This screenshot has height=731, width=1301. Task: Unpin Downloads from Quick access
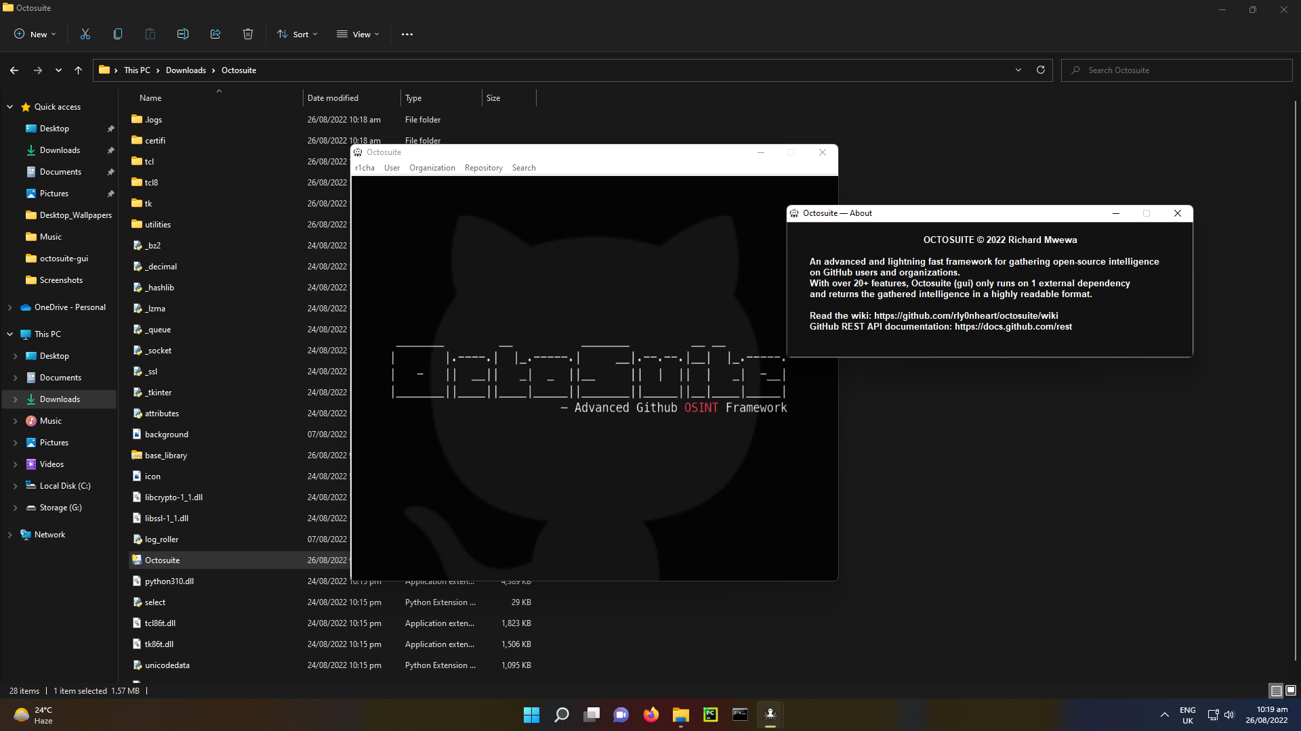coord(111,150)
